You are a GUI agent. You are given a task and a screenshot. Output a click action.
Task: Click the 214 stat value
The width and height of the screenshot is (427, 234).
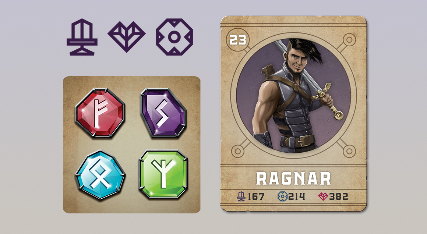[297, 196]
